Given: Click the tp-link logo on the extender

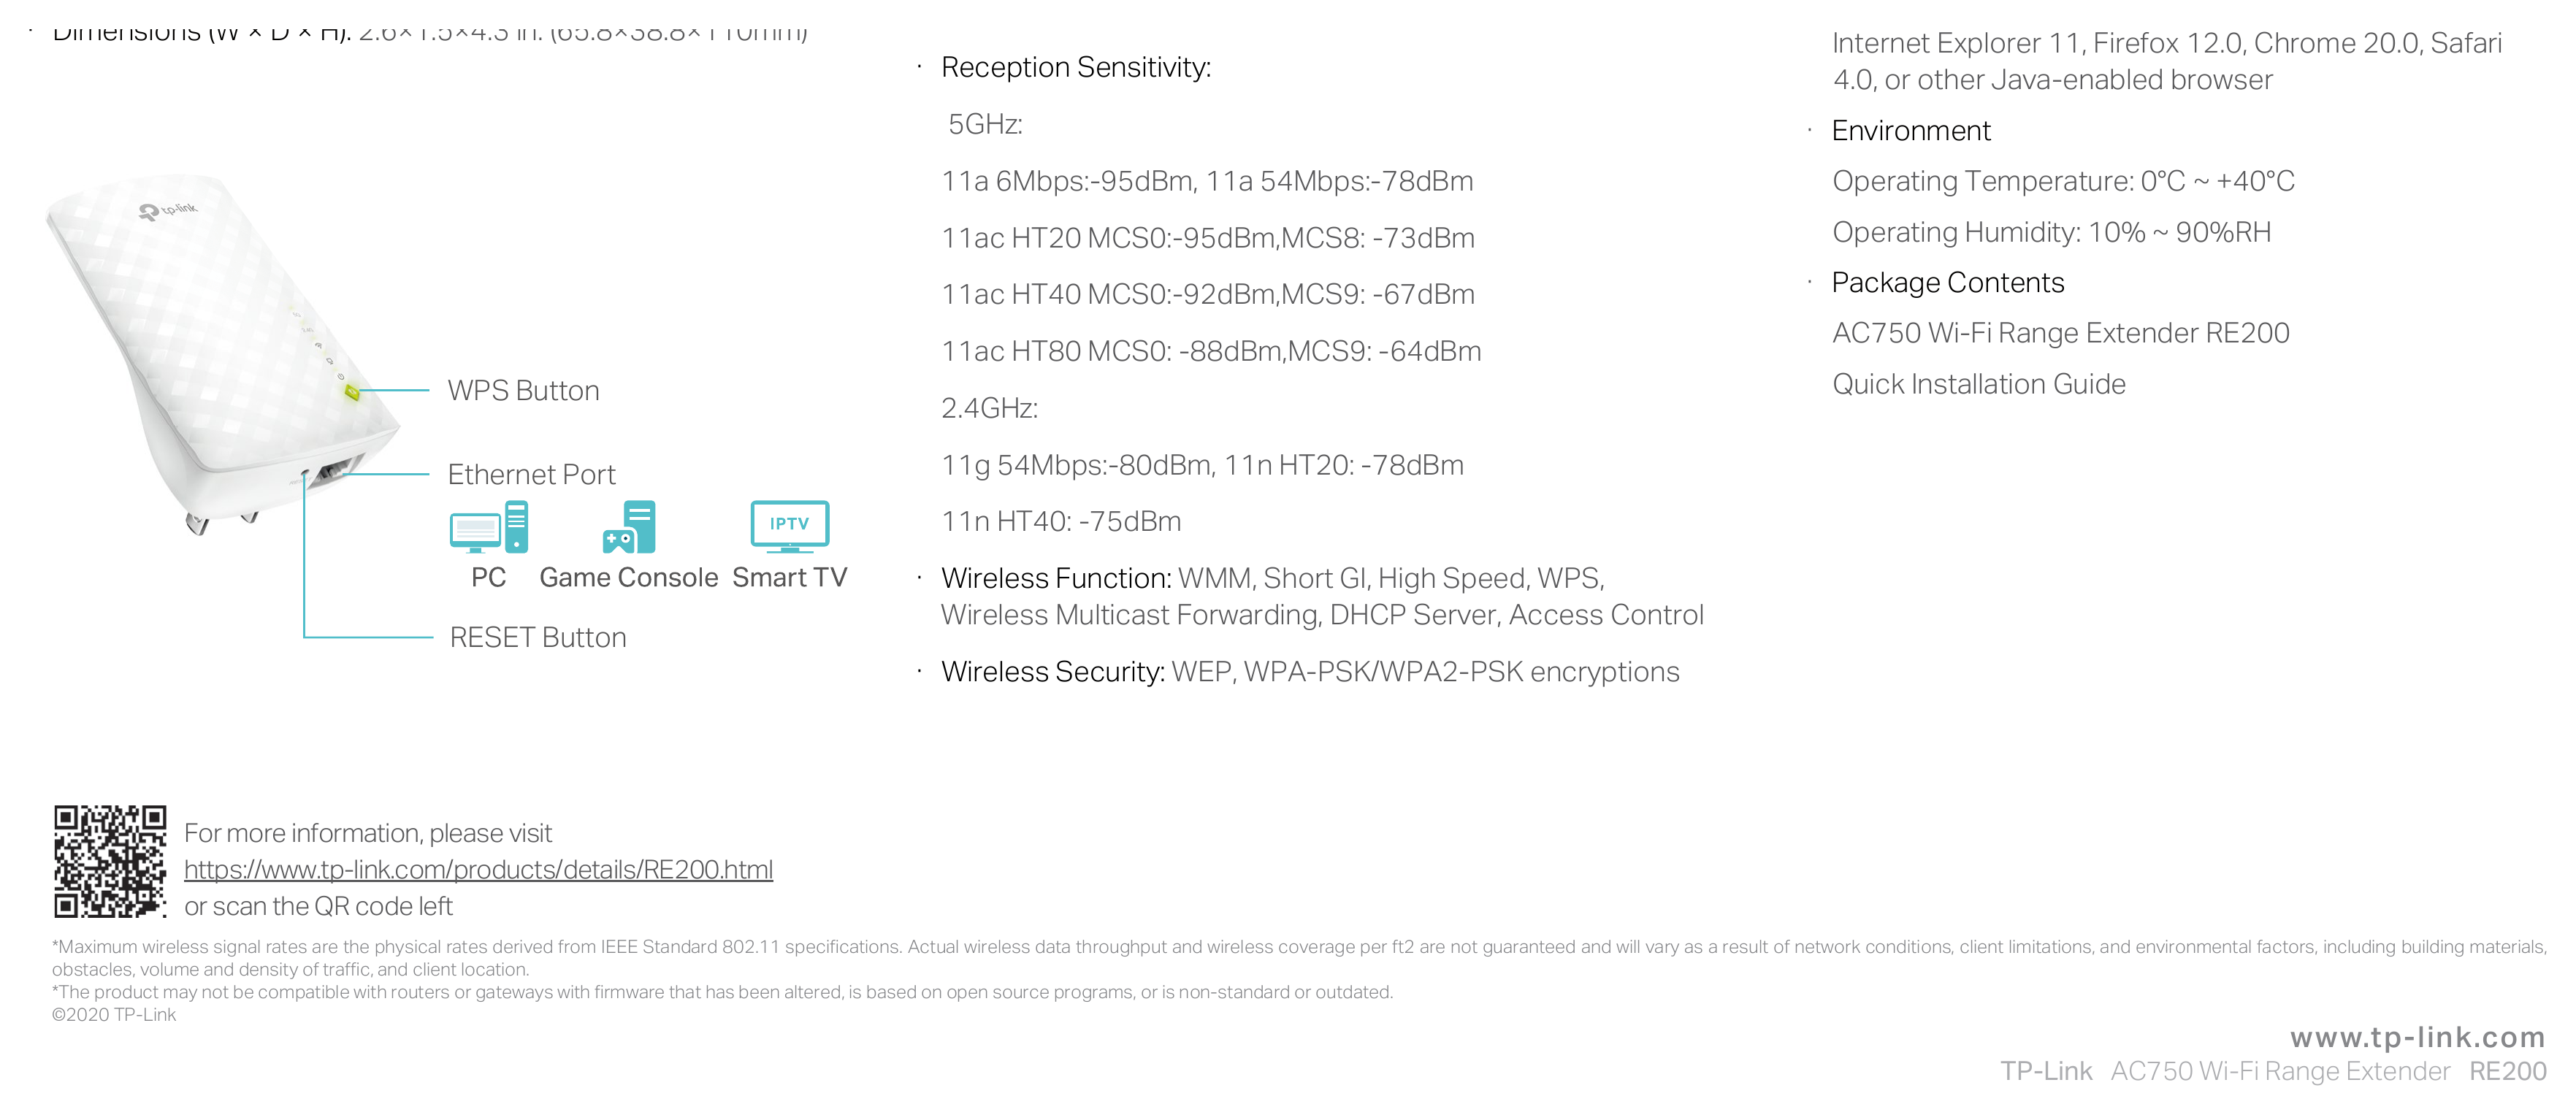Looking at the screenshot, I should tap(168, 210).
